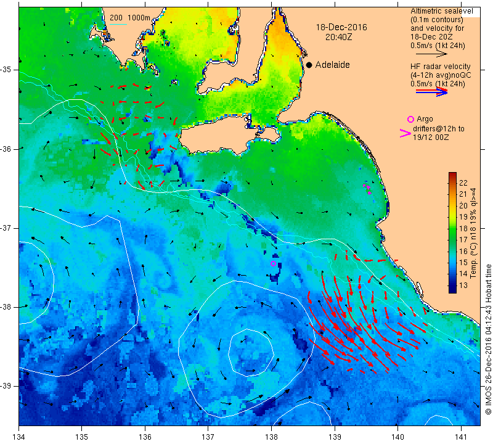Click the '-36' latitude axis label

click(x=6, y=149)
